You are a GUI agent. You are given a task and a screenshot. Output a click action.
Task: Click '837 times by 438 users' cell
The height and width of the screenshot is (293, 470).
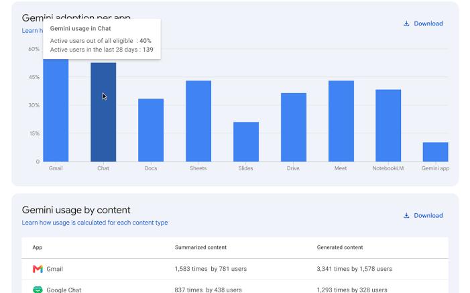click(209, 290)
